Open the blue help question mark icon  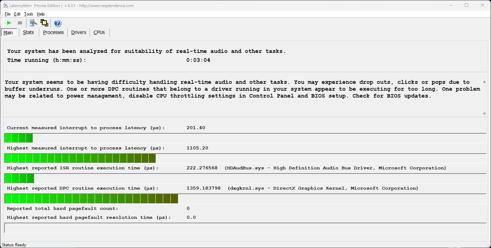(58, 23)
